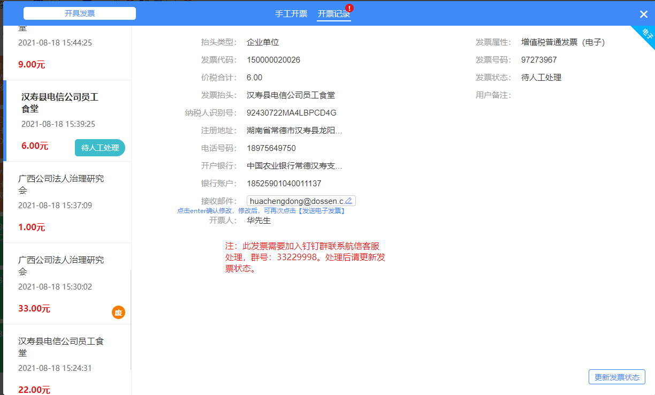
Task: Click the 发票抬头 value 汉寿县电信公司员工食堂
Action: [291, 95]
